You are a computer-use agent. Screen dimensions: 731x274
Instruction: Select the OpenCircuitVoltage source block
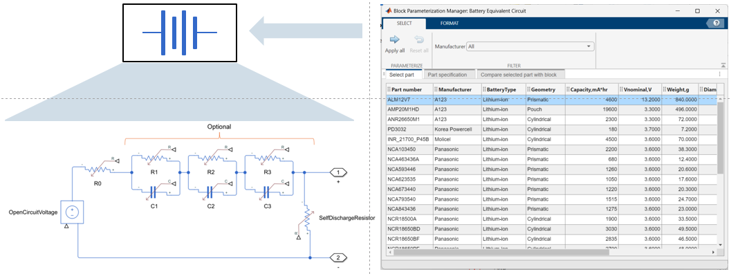tap(73, 212)
